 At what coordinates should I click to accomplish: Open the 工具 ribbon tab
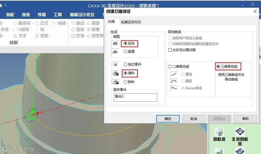(x=58, y=15)
